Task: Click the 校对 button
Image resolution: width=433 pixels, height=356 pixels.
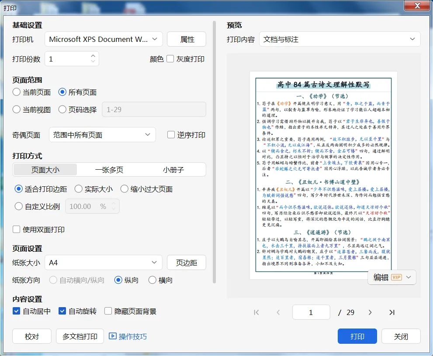Action: 32,336
